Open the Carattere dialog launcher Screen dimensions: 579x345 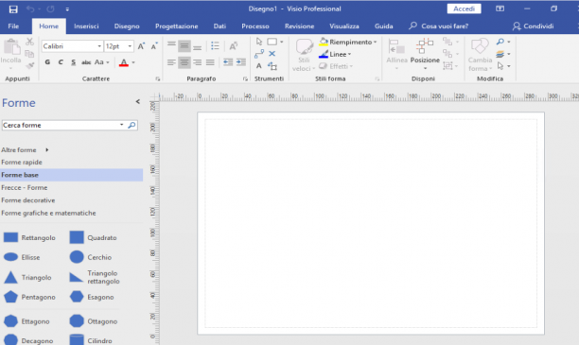[158, 79]
